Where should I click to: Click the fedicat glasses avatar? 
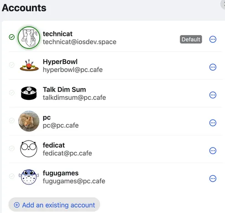29,149
